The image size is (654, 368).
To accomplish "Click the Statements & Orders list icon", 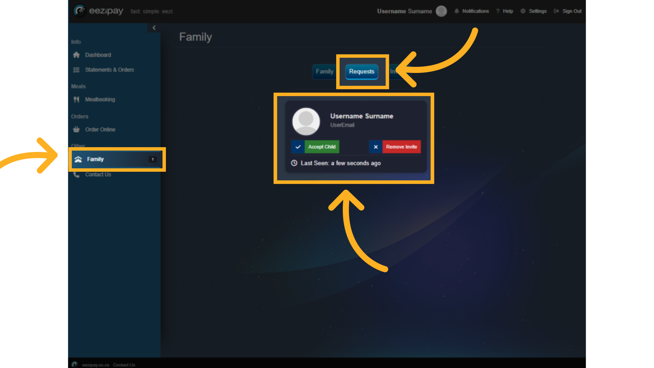I will click(77, 70).
